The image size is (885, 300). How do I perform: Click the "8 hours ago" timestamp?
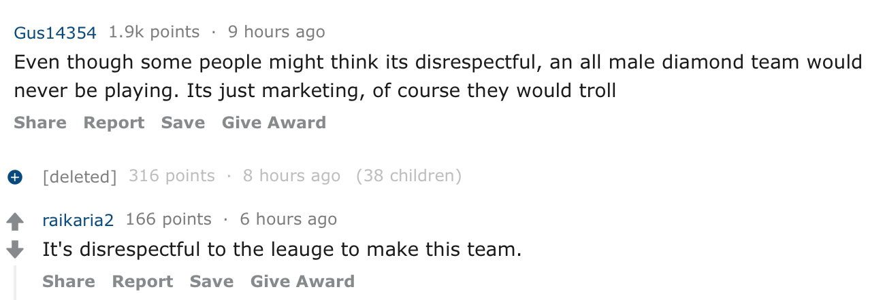pos(291,176)
